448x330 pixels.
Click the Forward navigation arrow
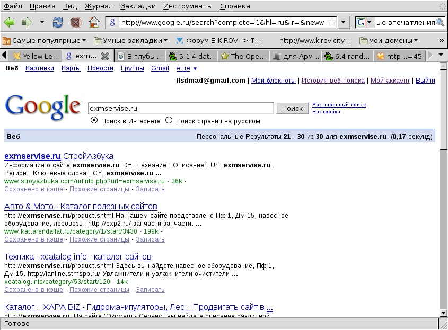coord(27,22)
